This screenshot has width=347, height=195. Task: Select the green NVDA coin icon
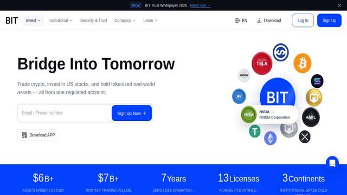click(x=248, y=114)
